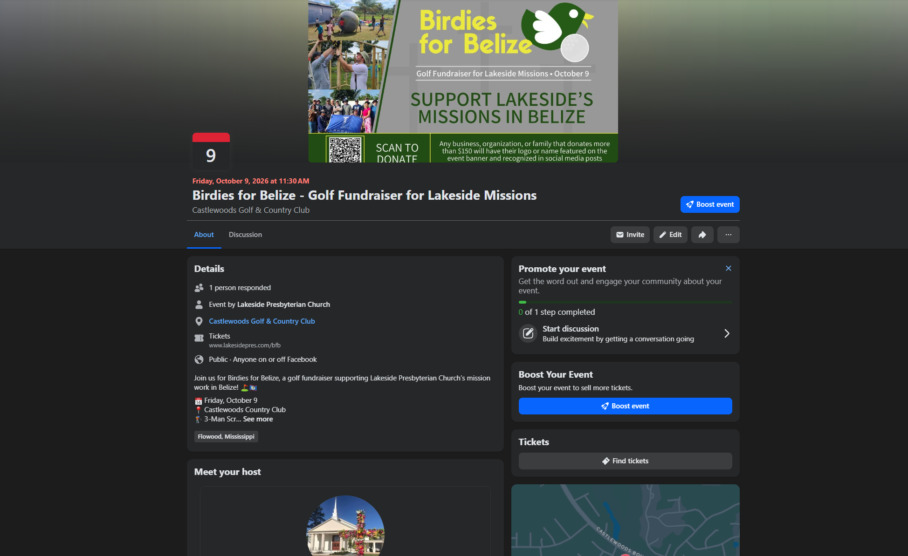Viewport: 908px width, 556px height.
Task: Switch to the About tab
Action: click(x=204, y=235)
